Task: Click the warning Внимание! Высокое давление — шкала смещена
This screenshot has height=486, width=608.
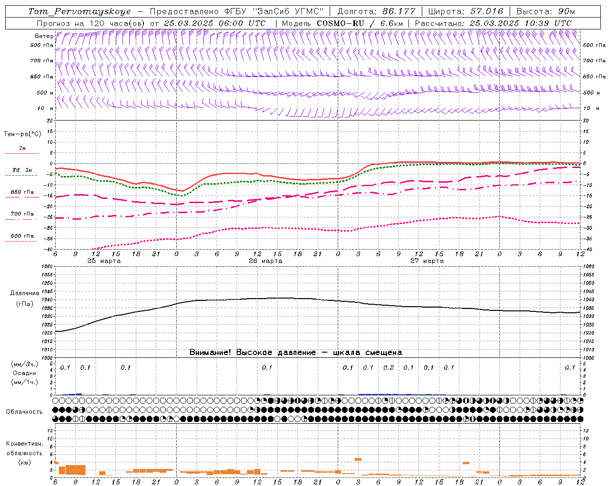Action: click(295, 353)
